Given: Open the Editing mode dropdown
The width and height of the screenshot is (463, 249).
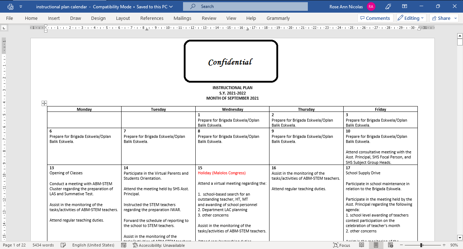Looking at the screenshot, I should tap(411, 18).
